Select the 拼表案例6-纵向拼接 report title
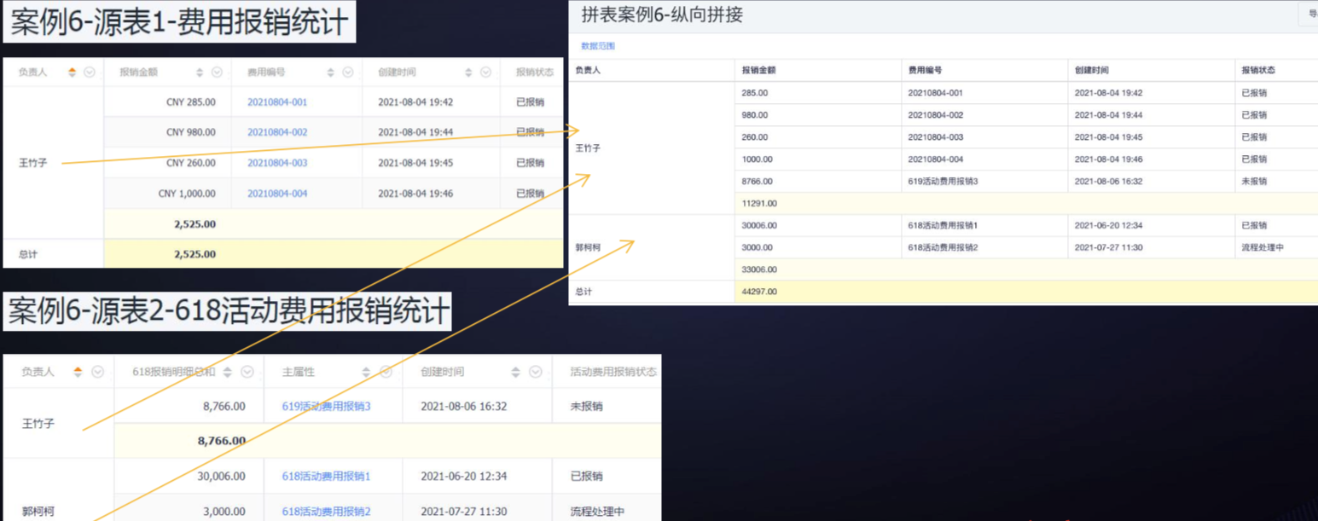The height and width of the screenshot is (521, 1318). tap(662, 14)
